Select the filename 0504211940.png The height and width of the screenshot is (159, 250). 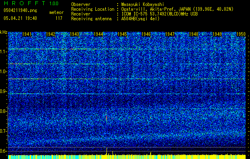[x=20, y=10]
